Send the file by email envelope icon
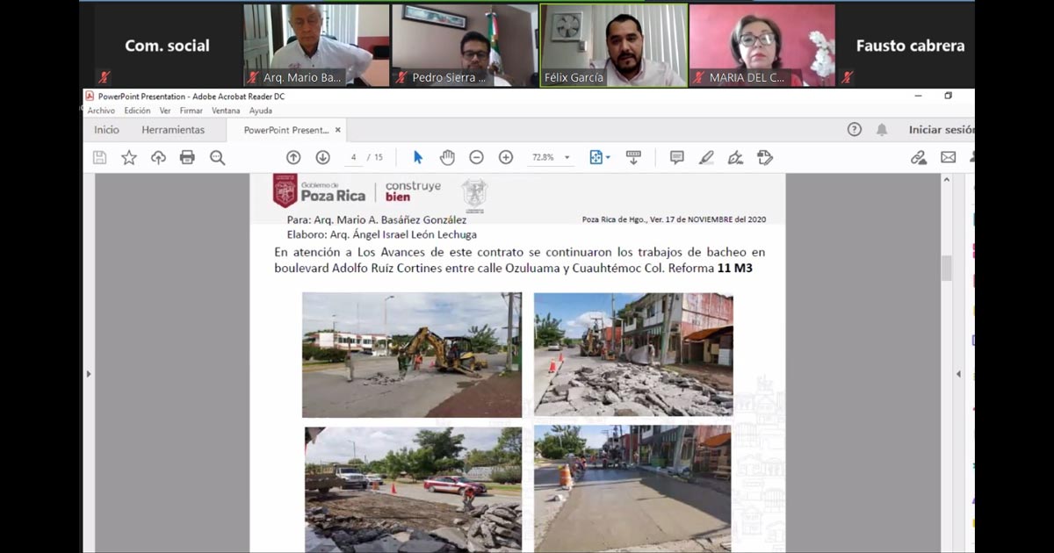1054x553 pixels. pyautogui.click(x=948, y=157)
